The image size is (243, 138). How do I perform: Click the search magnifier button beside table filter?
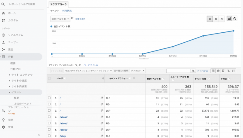tap(193, 71)
